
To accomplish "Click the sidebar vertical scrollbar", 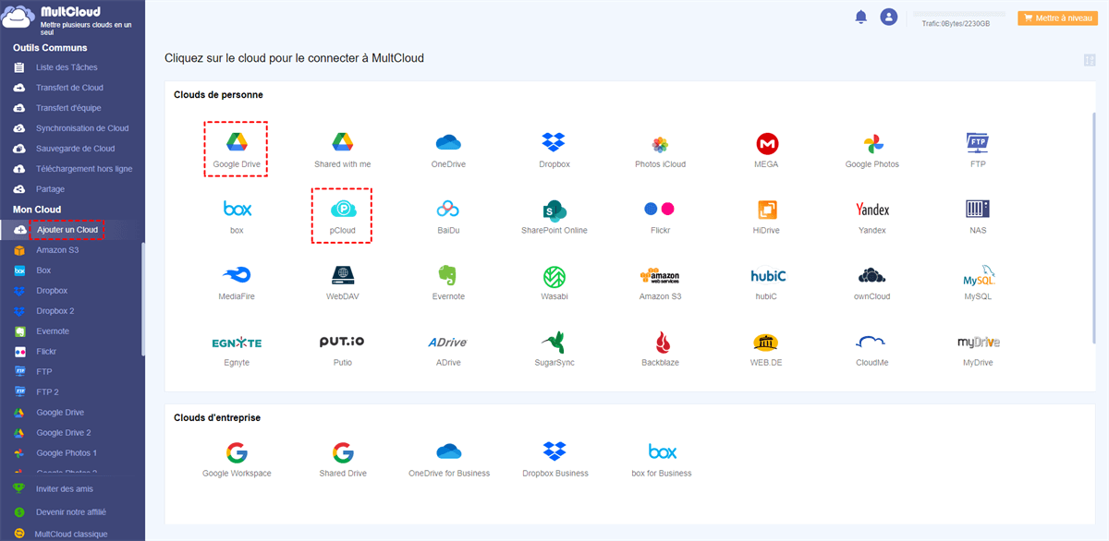I will pos(142,299).
